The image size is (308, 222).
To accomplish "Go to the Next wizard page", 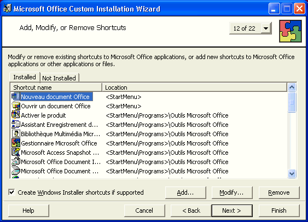I will (232, 211).
